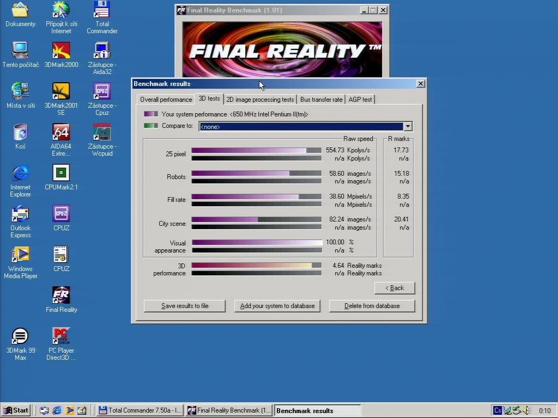Open the Dokumenty desktop folder icon
This screenshot has height=418, width=558.
(x=20, y=14)
